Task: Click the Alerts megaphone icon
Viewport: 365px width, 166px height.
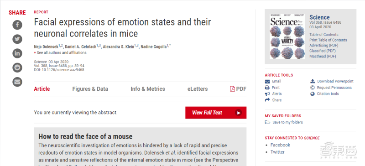Action: tap(267, 94)
